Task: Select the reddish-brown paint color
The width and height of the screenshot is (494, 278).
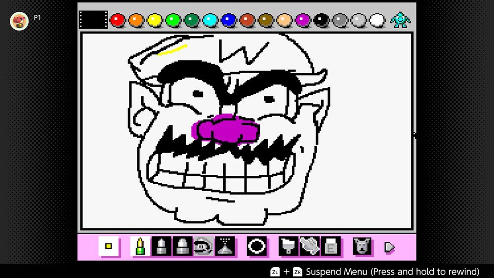Action: pos(247,20)
